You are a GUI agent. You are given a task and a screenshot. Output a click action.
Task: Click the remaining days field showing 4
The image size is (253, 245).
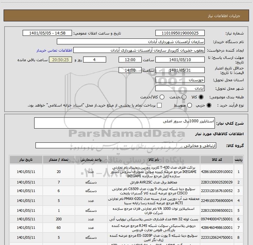click(95, 60)
